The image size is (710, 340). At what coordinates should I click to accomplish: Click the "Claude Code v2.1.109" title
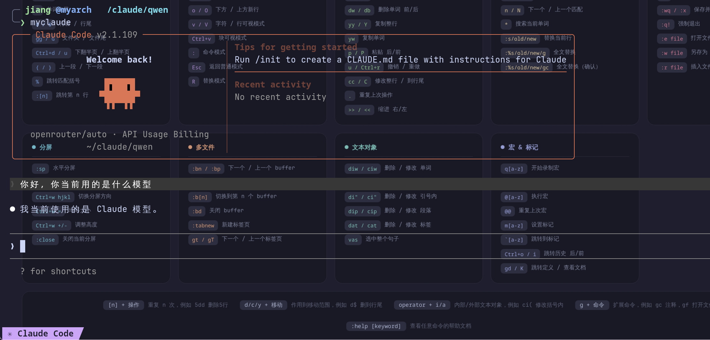(87, 35)
